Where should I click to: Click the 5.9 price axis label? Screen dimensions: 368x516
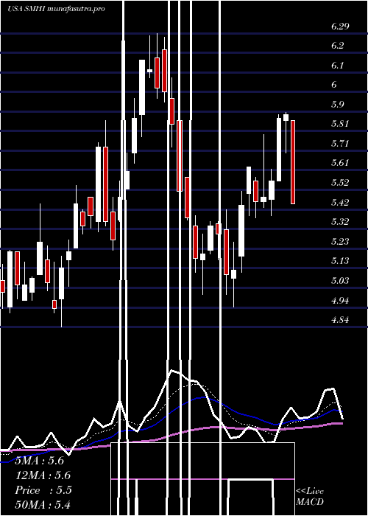(337, 105)
